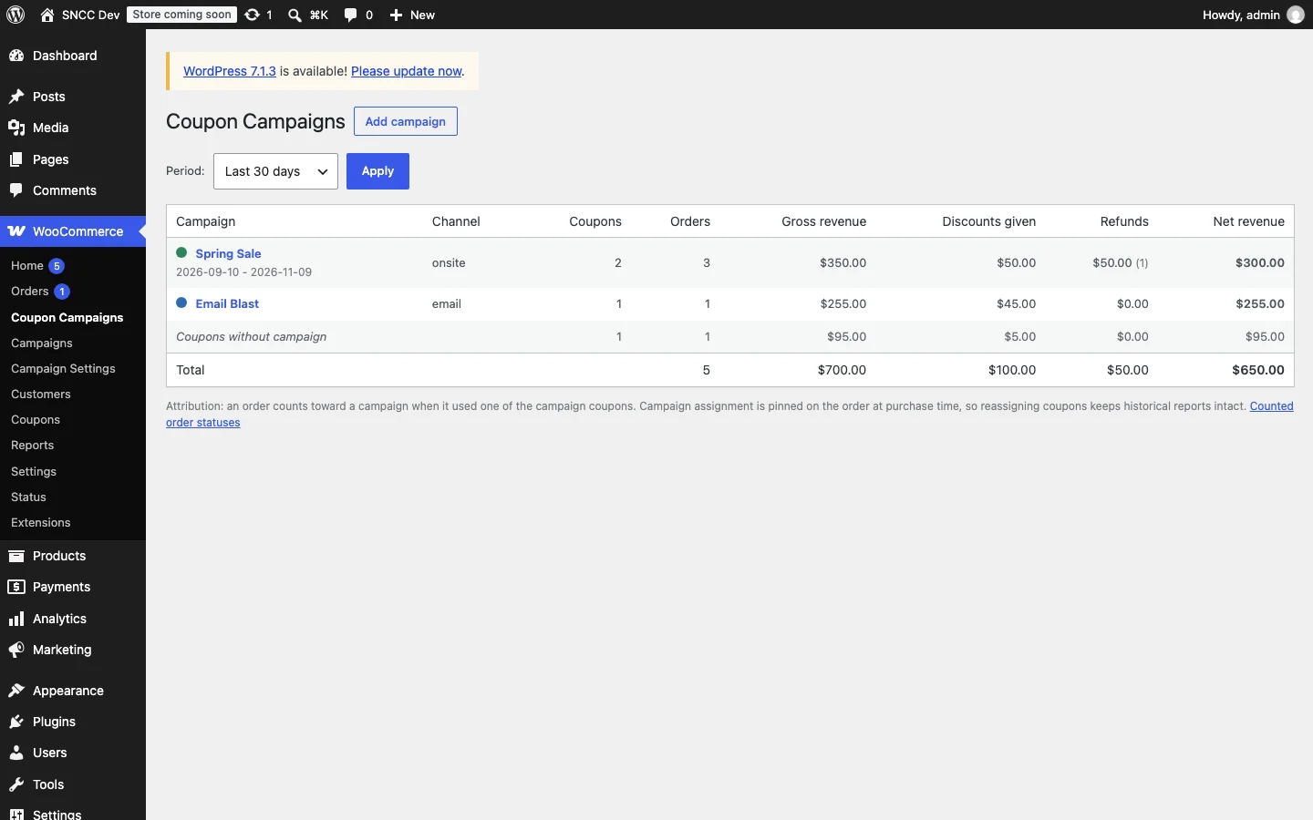Click the Coupon Campaigns page heading
The height and width of the screenshot is (820, 1313).
point(255,121)
